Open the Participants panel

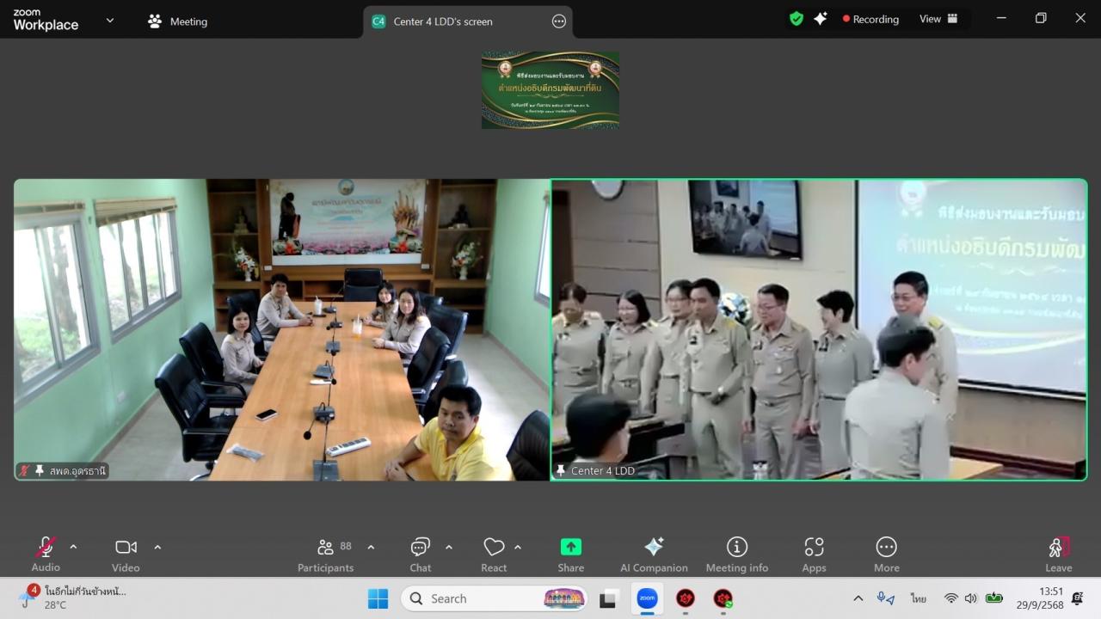[325, 554]
